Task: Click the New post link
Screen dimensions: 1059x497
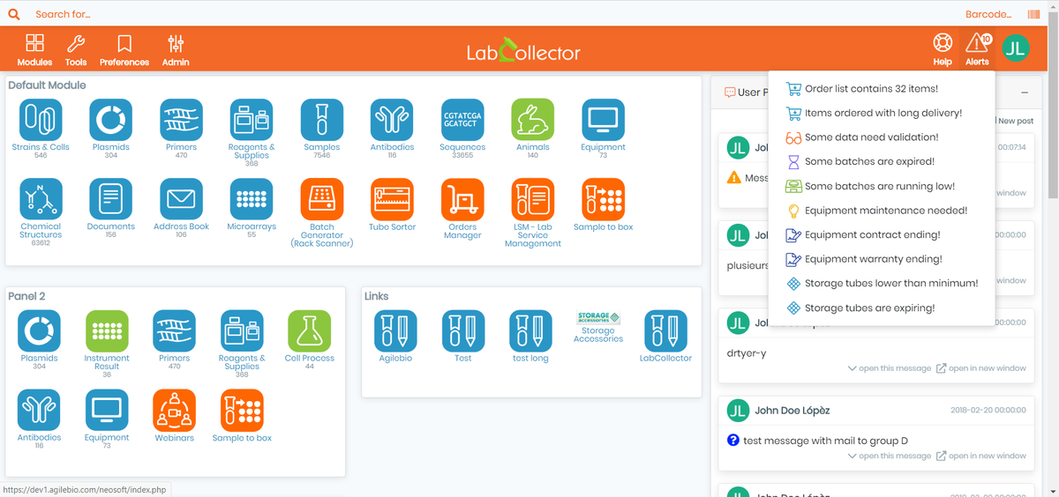Action: point(1015,121)
